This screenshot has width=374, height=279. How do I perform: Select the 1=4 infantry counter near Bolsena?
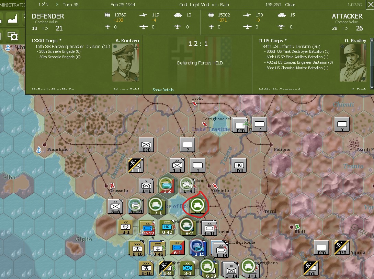click(x=187, y=186)
